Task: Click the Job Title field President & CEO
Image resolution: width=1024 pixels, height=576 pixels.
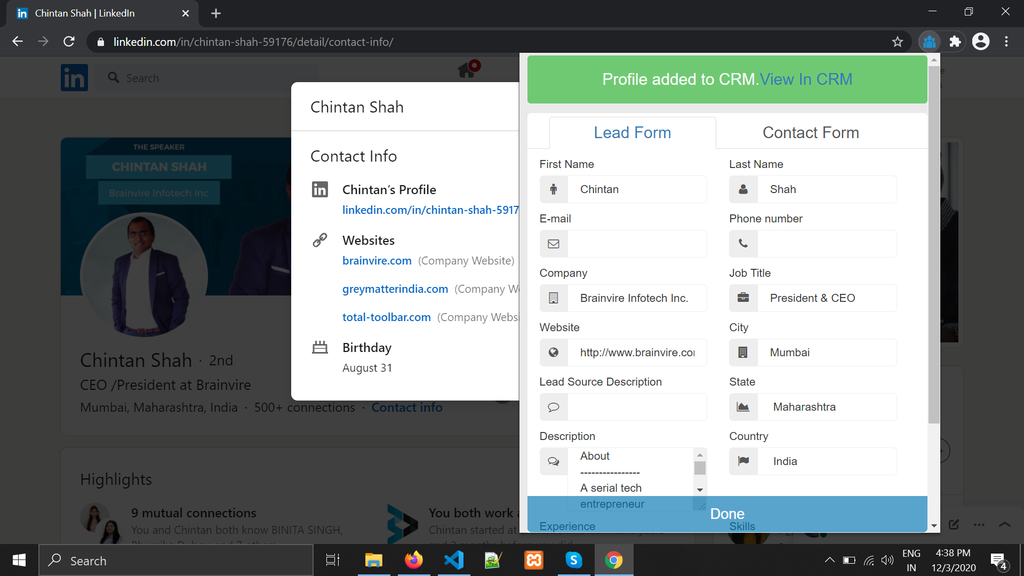Action: (827, 298)
